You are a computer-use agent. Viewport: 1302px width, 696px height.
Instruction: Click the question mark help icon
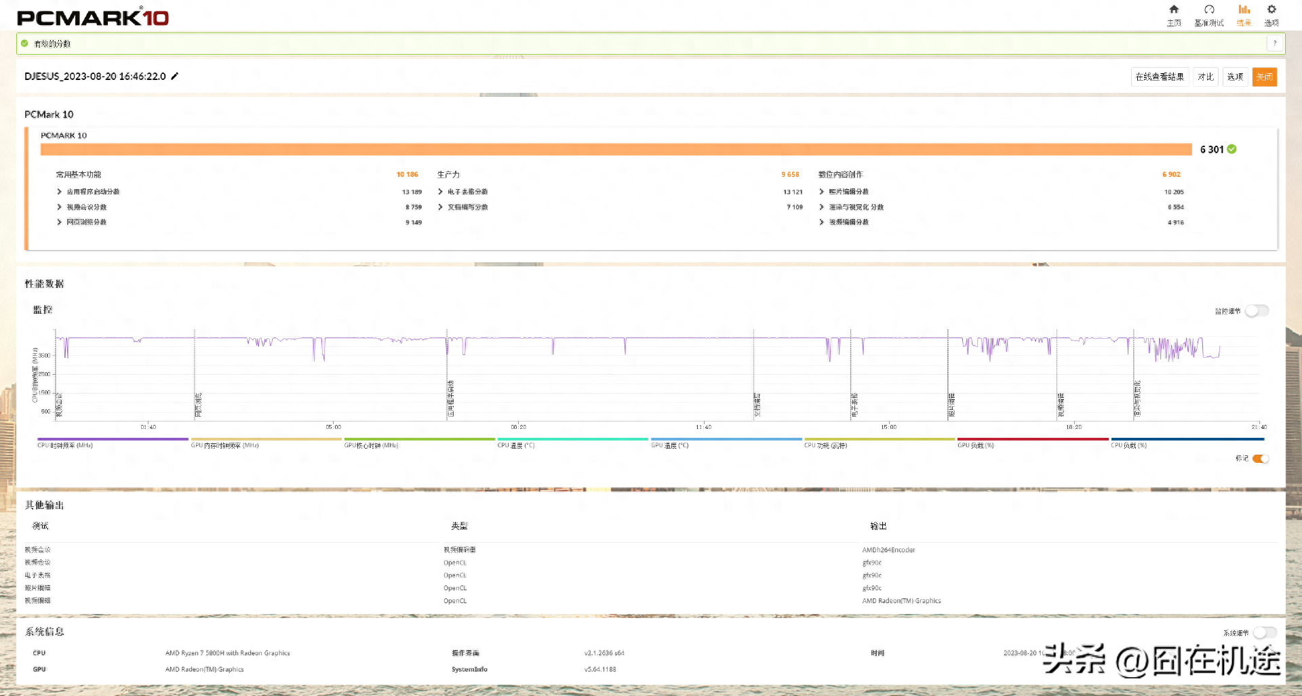[x=1275, y=43]
